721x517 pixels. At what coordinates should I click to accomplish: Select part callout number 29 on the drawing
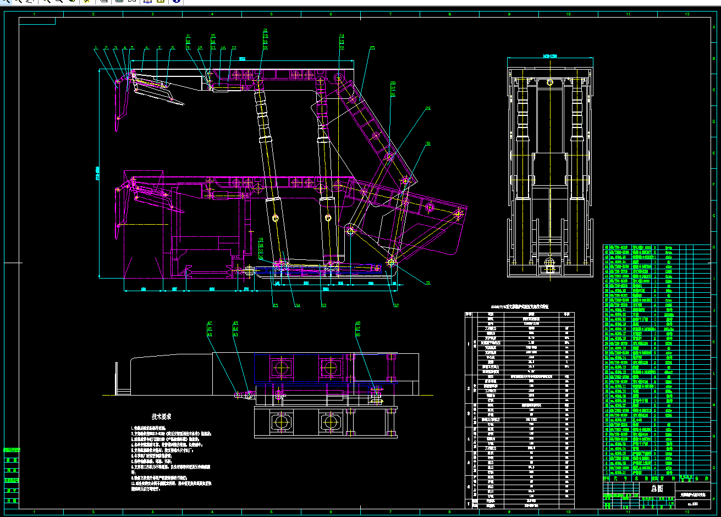tap(428, 108)
